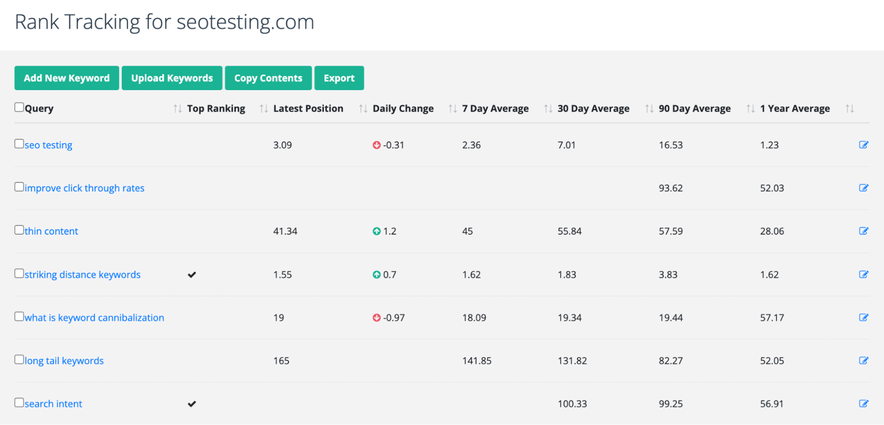Image resolution: width=884 pixels, height=425 pixels.
Task: Click red down arrow for seo testing
Action: tap(376, 145)
